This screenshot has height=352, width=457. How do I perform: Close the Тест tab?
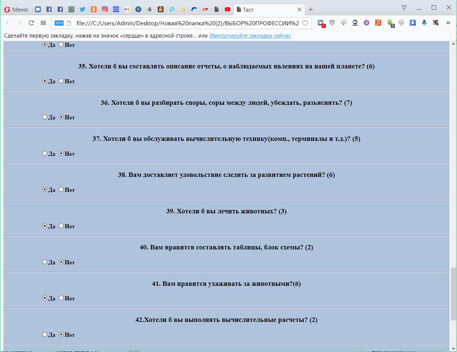coord(300,10)
